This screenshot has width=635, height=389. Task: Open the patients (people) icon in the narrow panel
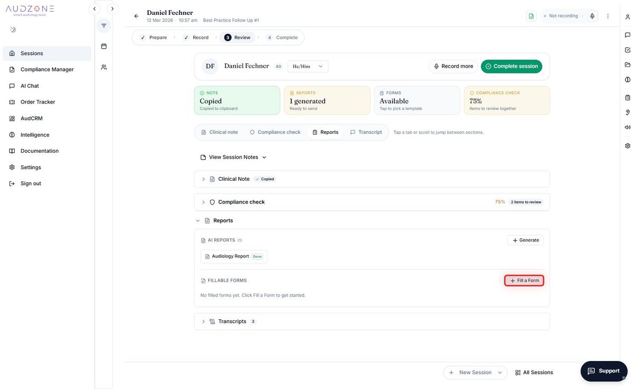(x=104, y=67)
